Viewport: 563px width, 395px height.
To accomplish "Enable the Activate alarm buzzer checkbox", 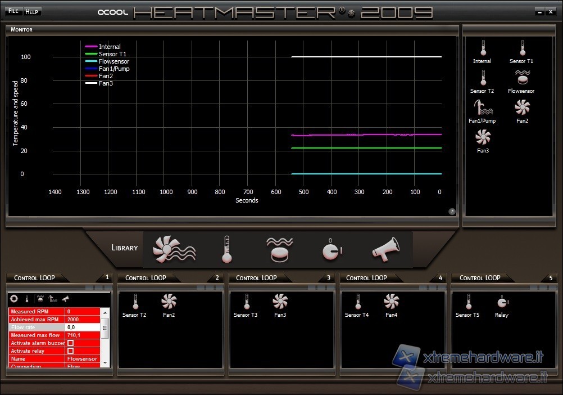I will pos(70,343).
